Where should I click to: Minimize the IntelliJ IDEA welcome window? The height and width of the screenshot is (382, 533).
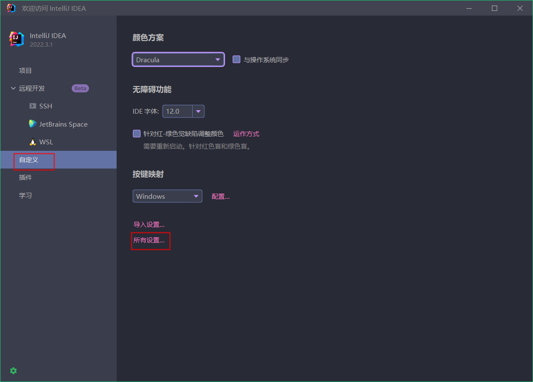coord(469,8)
